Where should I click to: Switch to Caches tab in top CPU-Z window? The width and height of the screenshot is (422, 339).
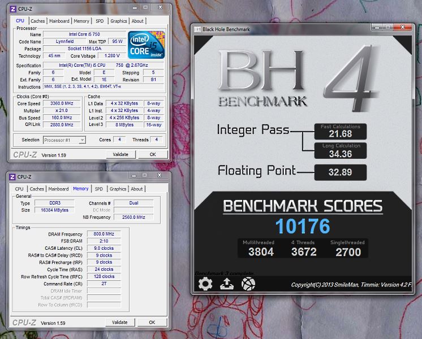coord(38,21)
